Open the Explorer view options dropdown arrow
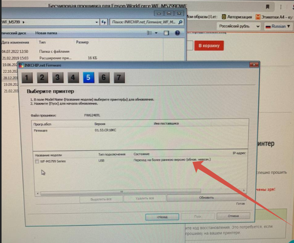Image resolution: width=294 pixels, height=243 pixels. [156, 33]
